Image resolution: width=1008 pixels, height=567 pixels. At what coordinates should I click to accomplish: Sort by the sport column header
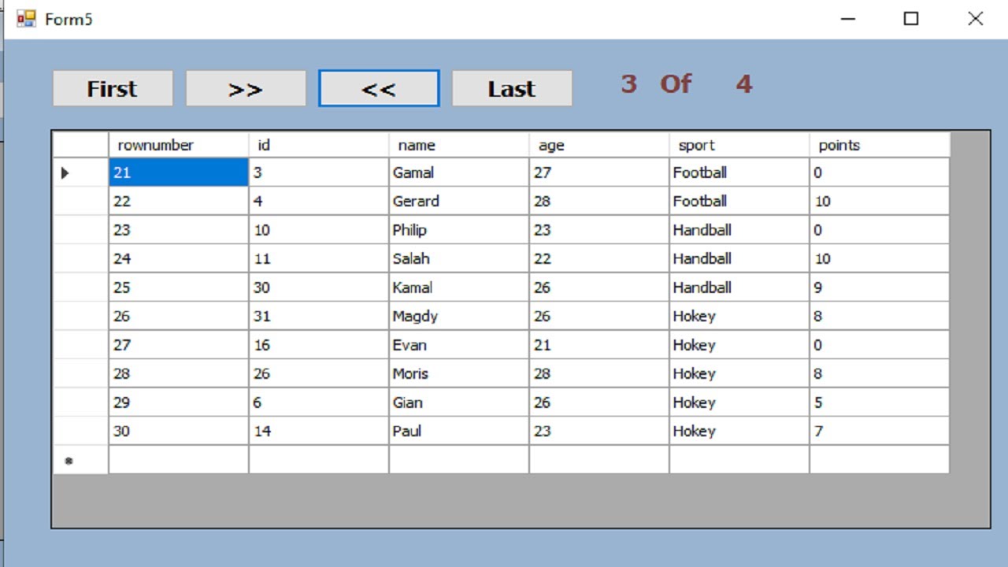click(739, 145)
